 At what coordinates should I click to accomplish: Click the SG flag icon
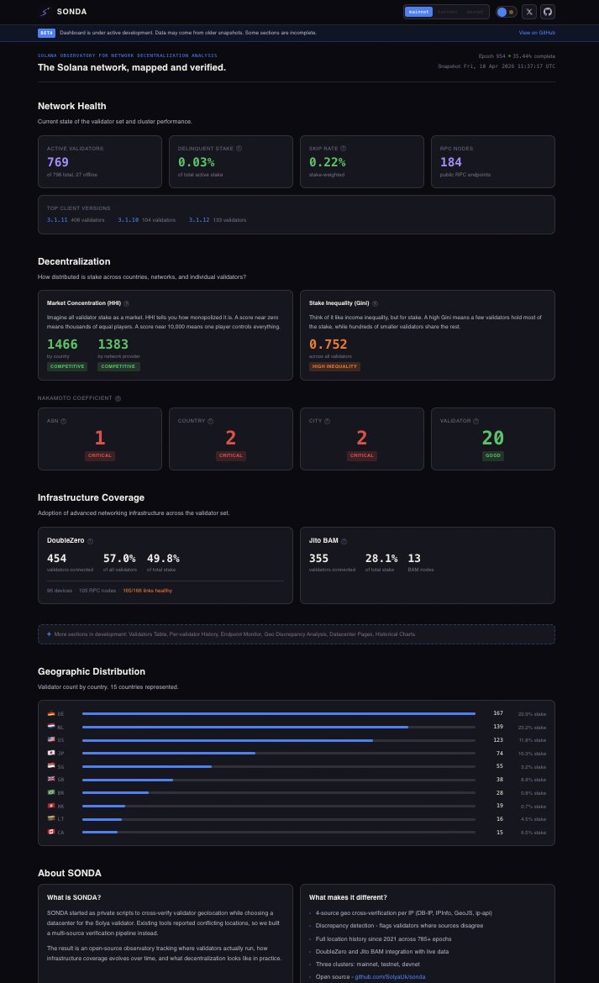click(x=51, y=766)
